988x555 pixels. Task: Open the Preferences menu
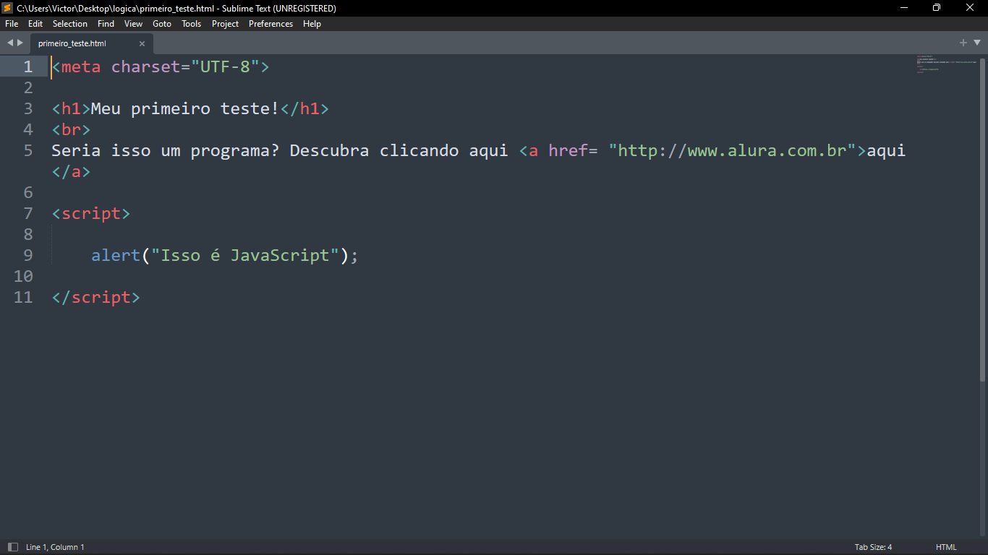pos(271,24)
